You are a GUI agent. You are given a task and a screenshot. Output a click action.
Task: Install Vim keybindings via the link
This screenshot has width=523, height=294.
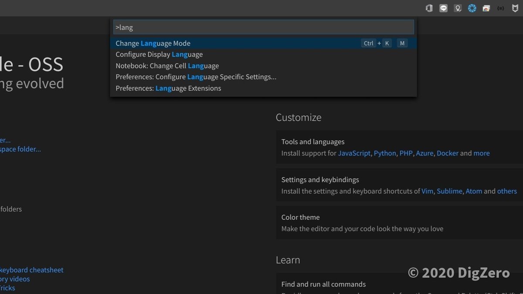tap(427, 191)
